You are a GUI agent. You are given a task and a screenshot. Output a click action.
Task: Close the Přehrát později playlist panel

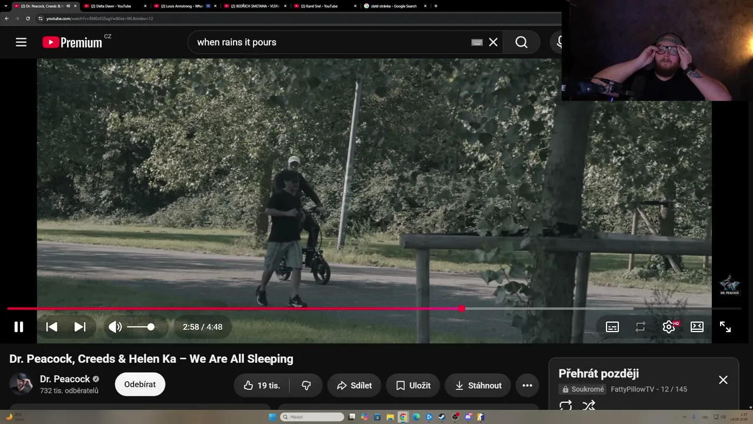click(x=723, y=380)
